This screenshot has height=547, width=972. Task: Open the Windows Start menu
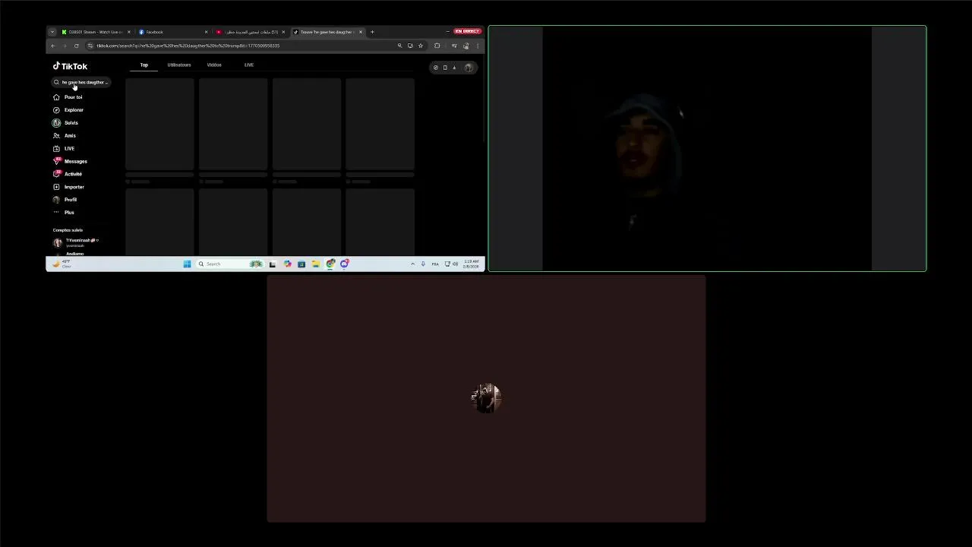point(187,264)
